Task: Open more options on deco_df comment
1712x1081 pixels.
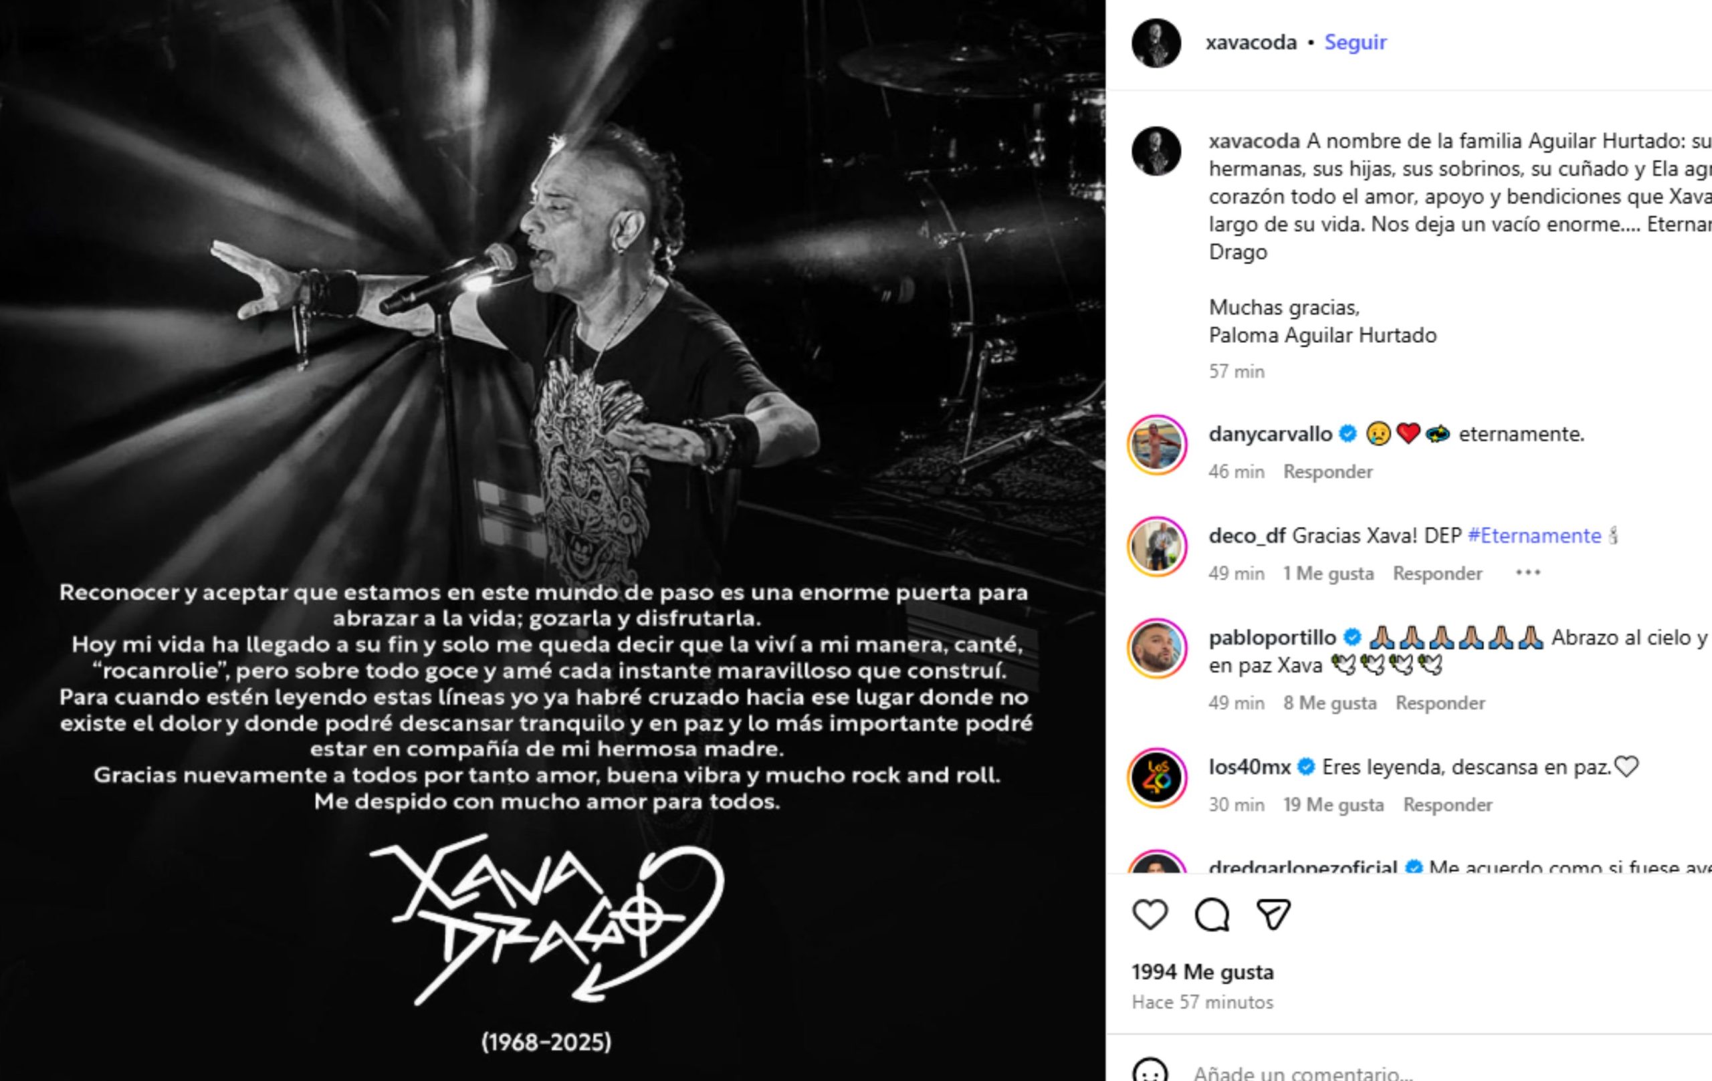Action: (1528, 573)
